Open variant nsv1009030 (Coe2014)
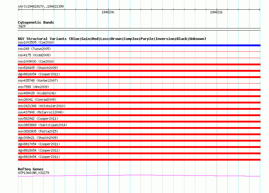This screenshot has width=269, height=193. point(36,61)
